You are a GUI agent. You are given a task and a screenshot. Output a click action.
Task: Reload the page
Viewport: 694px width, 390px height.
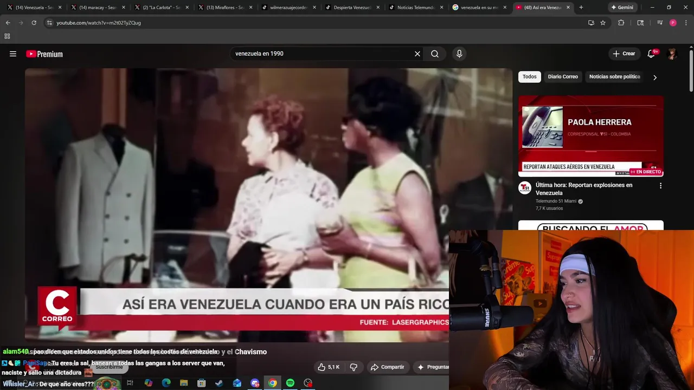tap(34, 23)
